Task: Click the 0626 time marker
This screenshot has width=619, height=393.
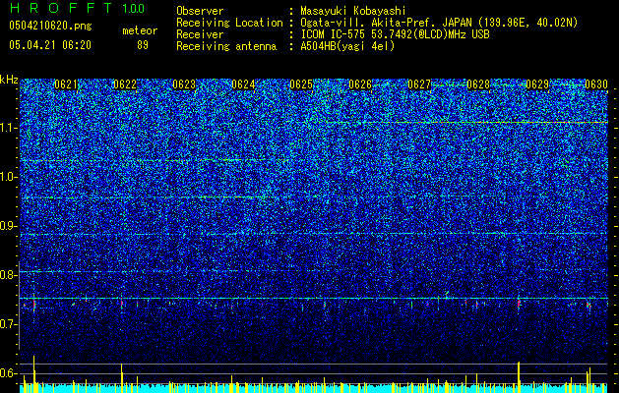Action: coord(360,84)
